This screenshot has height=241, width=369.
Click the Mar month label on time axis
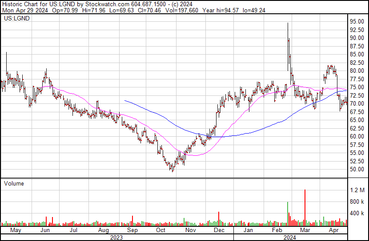click(305, 230)
